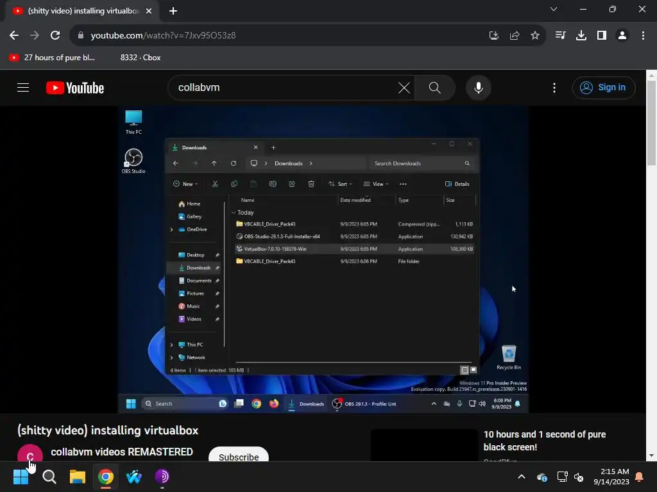The image size is (657, 492).
Task: Click the browser forward arrow
Action: pos(35,36)
